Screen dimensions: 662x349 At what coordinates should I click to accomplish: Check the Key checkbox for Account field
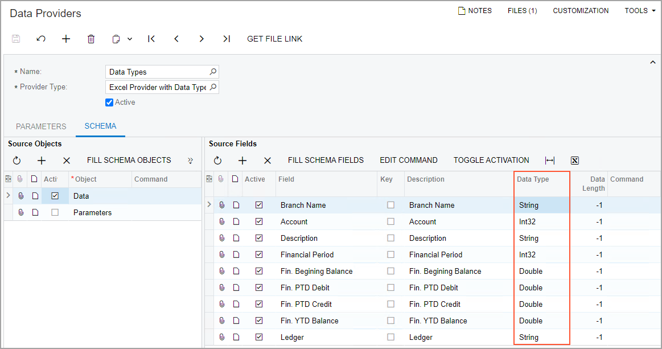tap(390, 221)
